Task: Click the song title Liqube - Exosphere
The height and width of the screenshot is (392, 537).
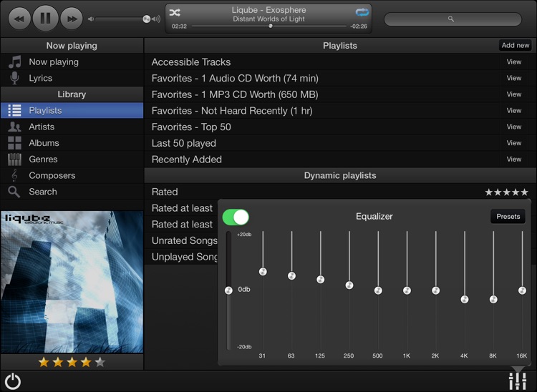Action: click(x=268, y=10)
